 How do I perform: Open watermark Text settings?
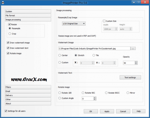(130, 77)
